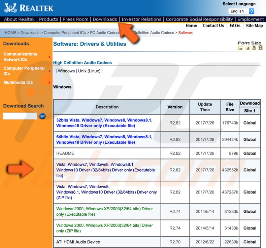Open Corporate Social Responsibility menu
Viewport: 266px width, 248px height.
(199, 19)
